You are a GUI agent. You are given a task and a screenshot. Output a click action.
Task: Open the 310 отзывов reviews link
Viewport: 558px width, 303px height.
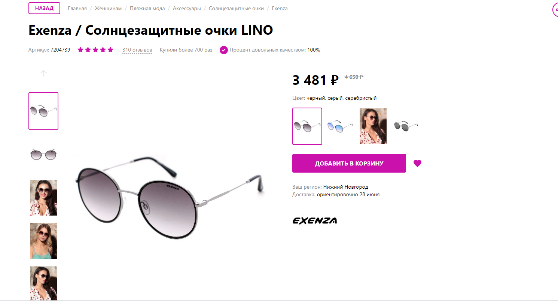coord(137,50)
